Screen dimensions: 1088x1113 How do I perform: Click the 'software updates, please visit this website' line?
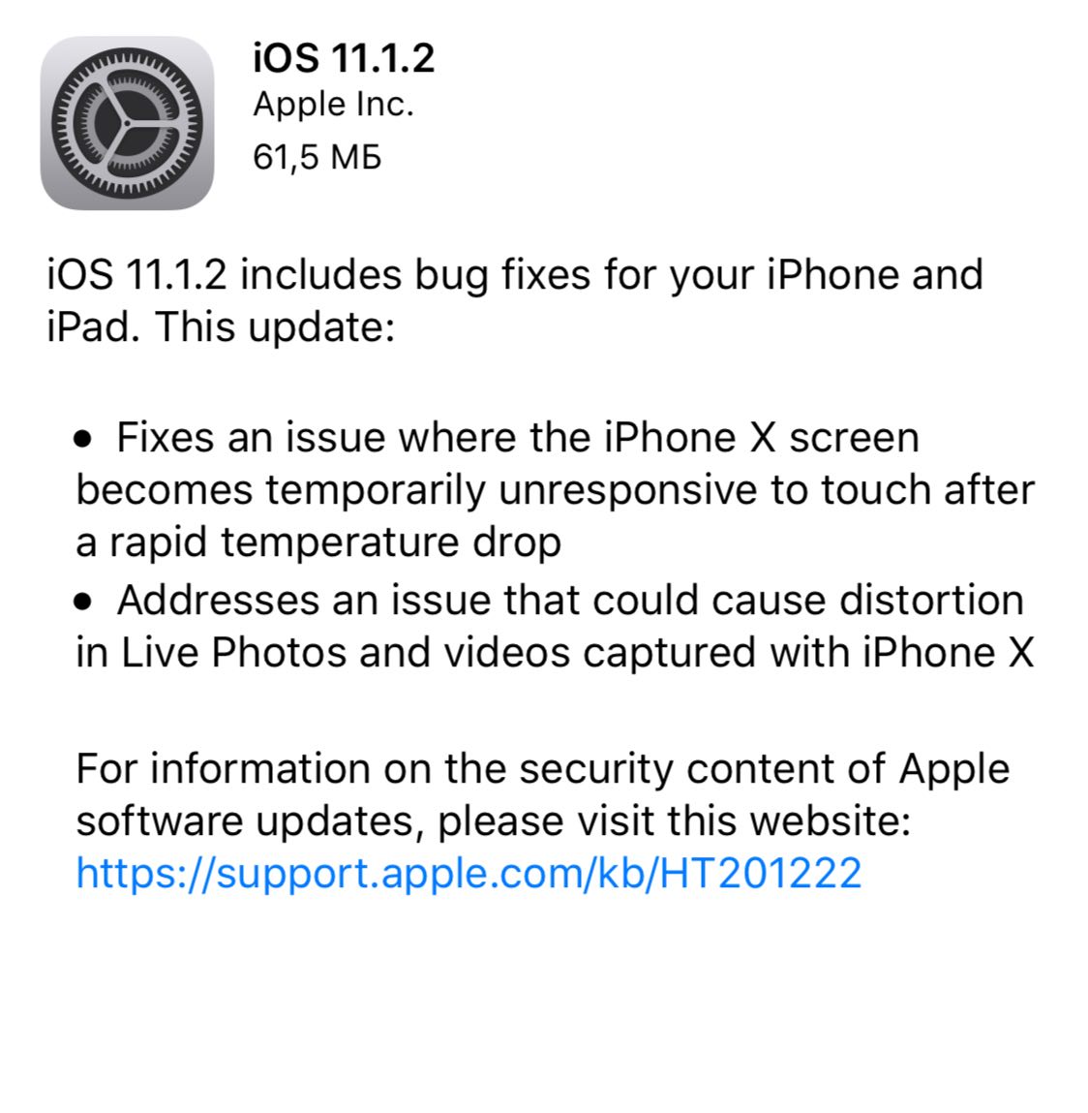click(x=493, y=822)
